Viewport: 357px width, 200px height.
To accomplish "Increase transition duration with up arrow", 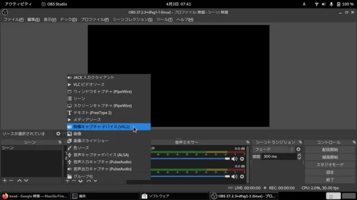I will (300, 155).
